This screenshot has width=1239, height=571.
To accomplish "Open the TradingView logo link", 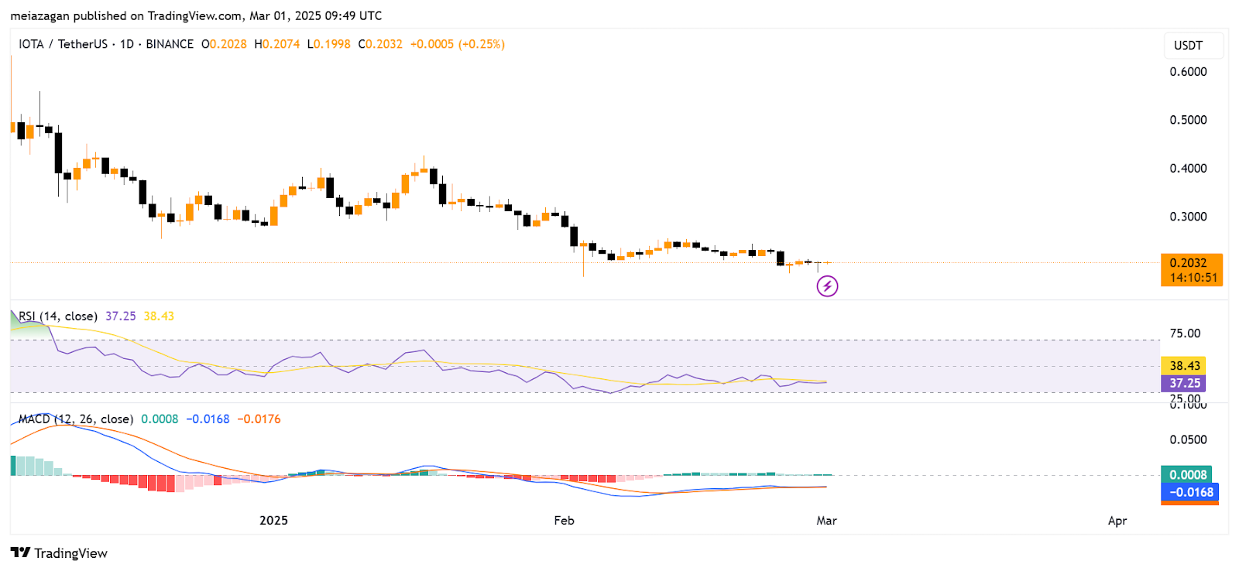I will 59,552.
